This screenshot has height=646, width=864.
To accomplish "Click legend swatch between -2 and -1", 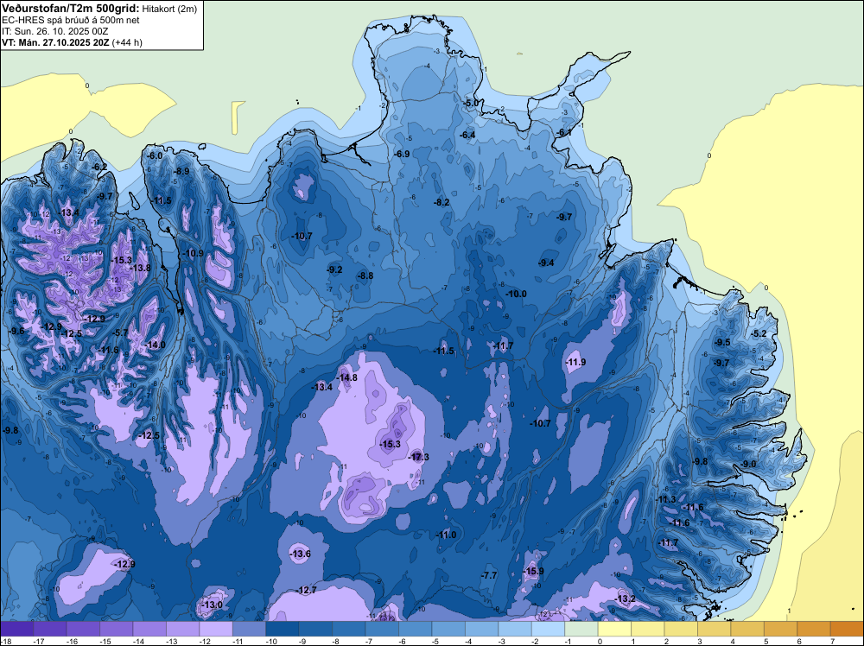I will point(549,629).
